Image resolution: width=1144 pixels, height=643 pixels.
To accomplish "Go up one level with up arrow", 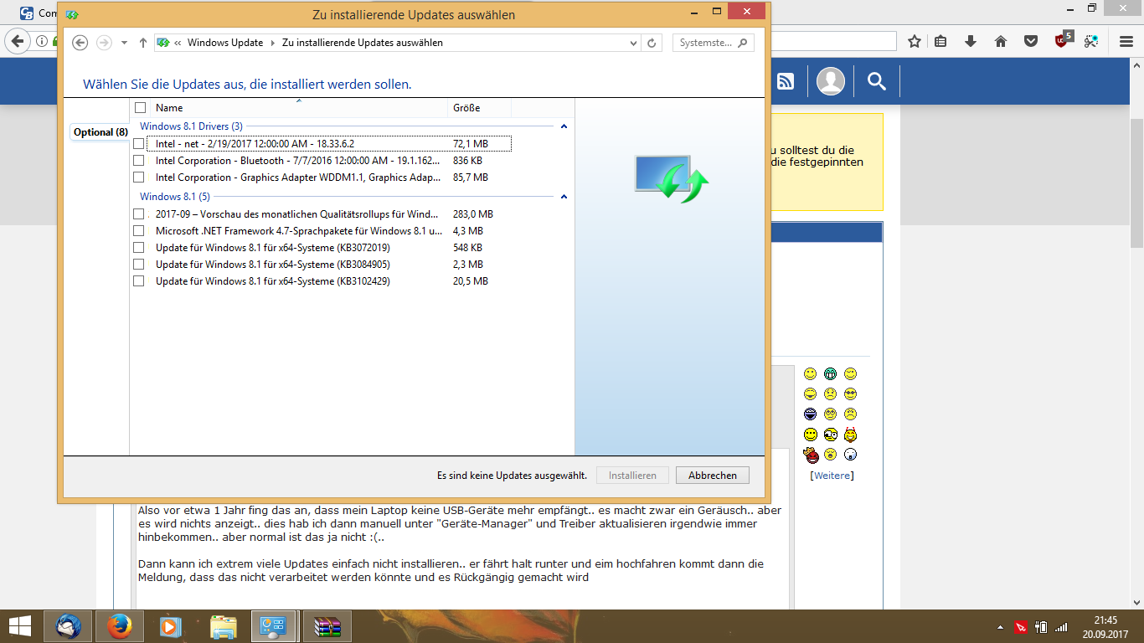I will [143, 43].
